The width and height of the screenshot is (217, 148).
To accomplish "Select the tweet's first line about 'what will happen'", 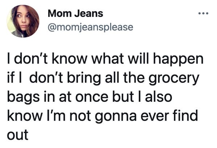I will click(105, 59).
